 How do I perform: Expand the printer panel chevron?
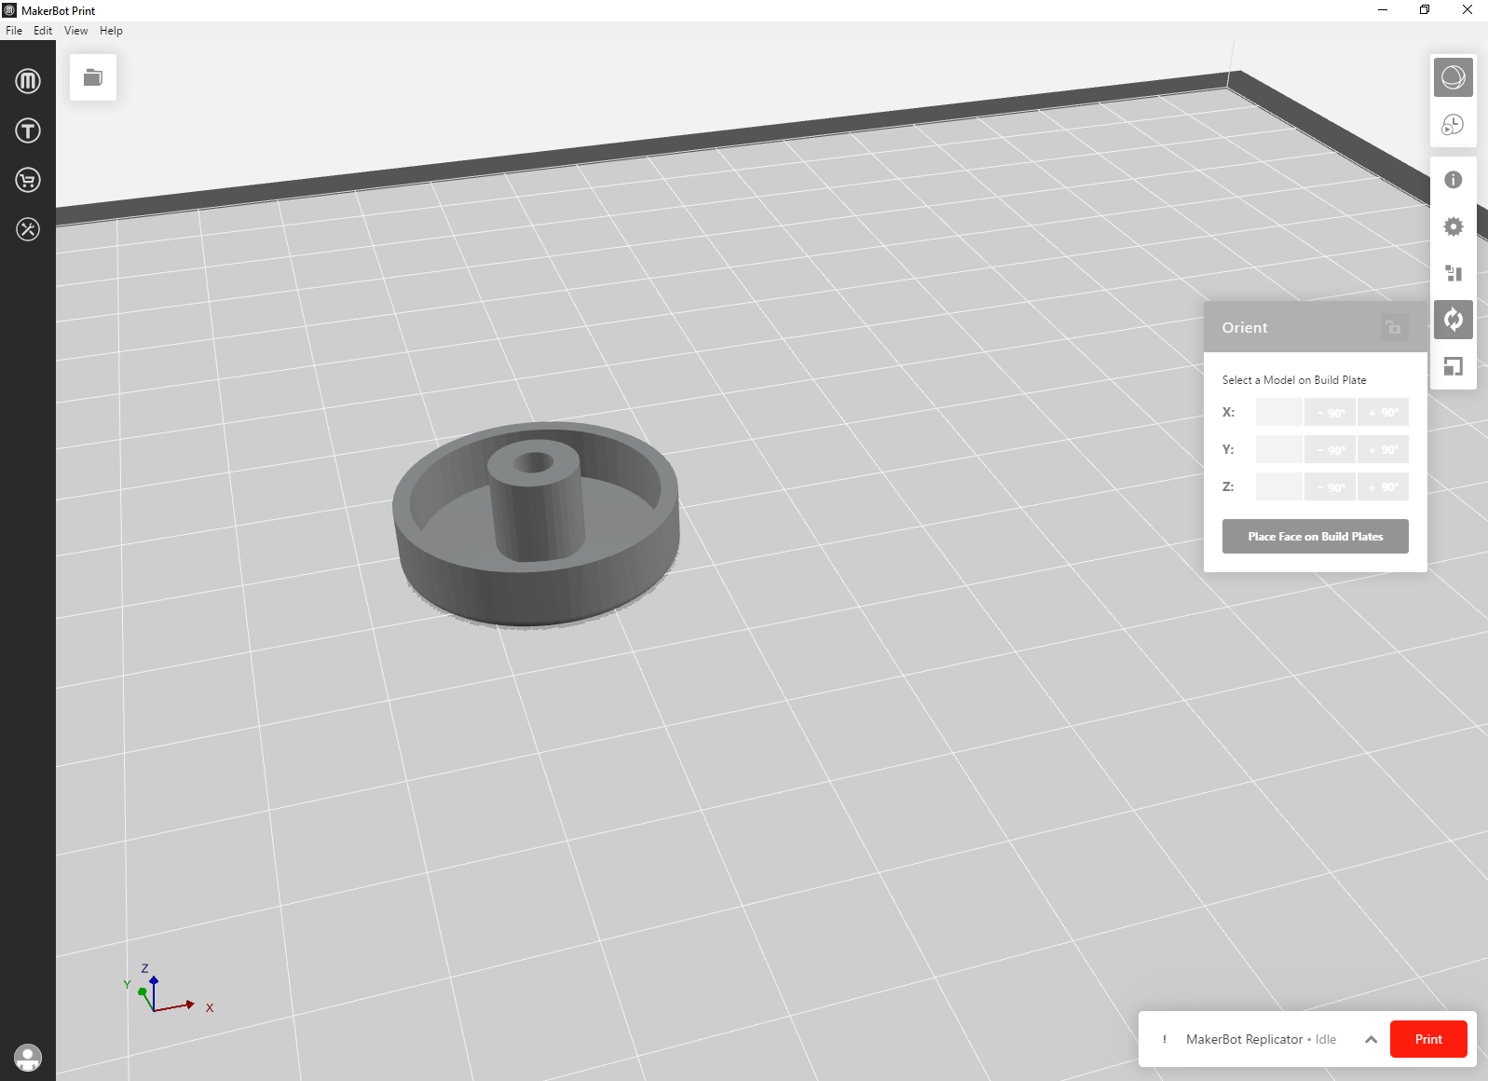click(1371, 1039)
